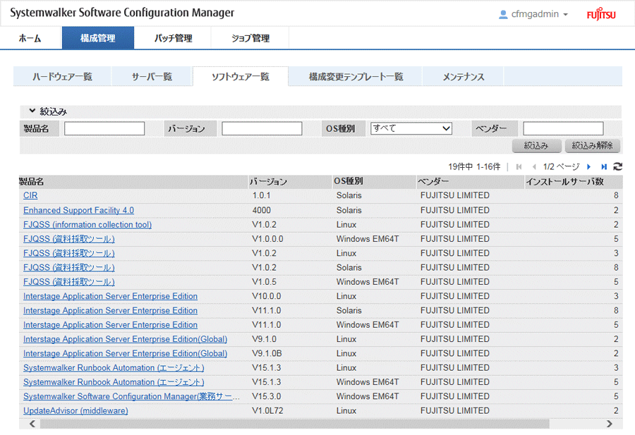Open FJQSS link with version V1.0.0.0

tap(69, 239)
